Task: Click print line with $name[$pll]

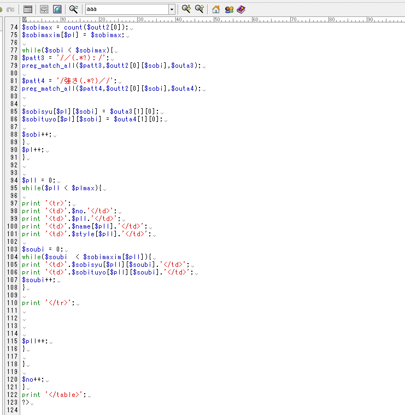Action: (85, 226)
